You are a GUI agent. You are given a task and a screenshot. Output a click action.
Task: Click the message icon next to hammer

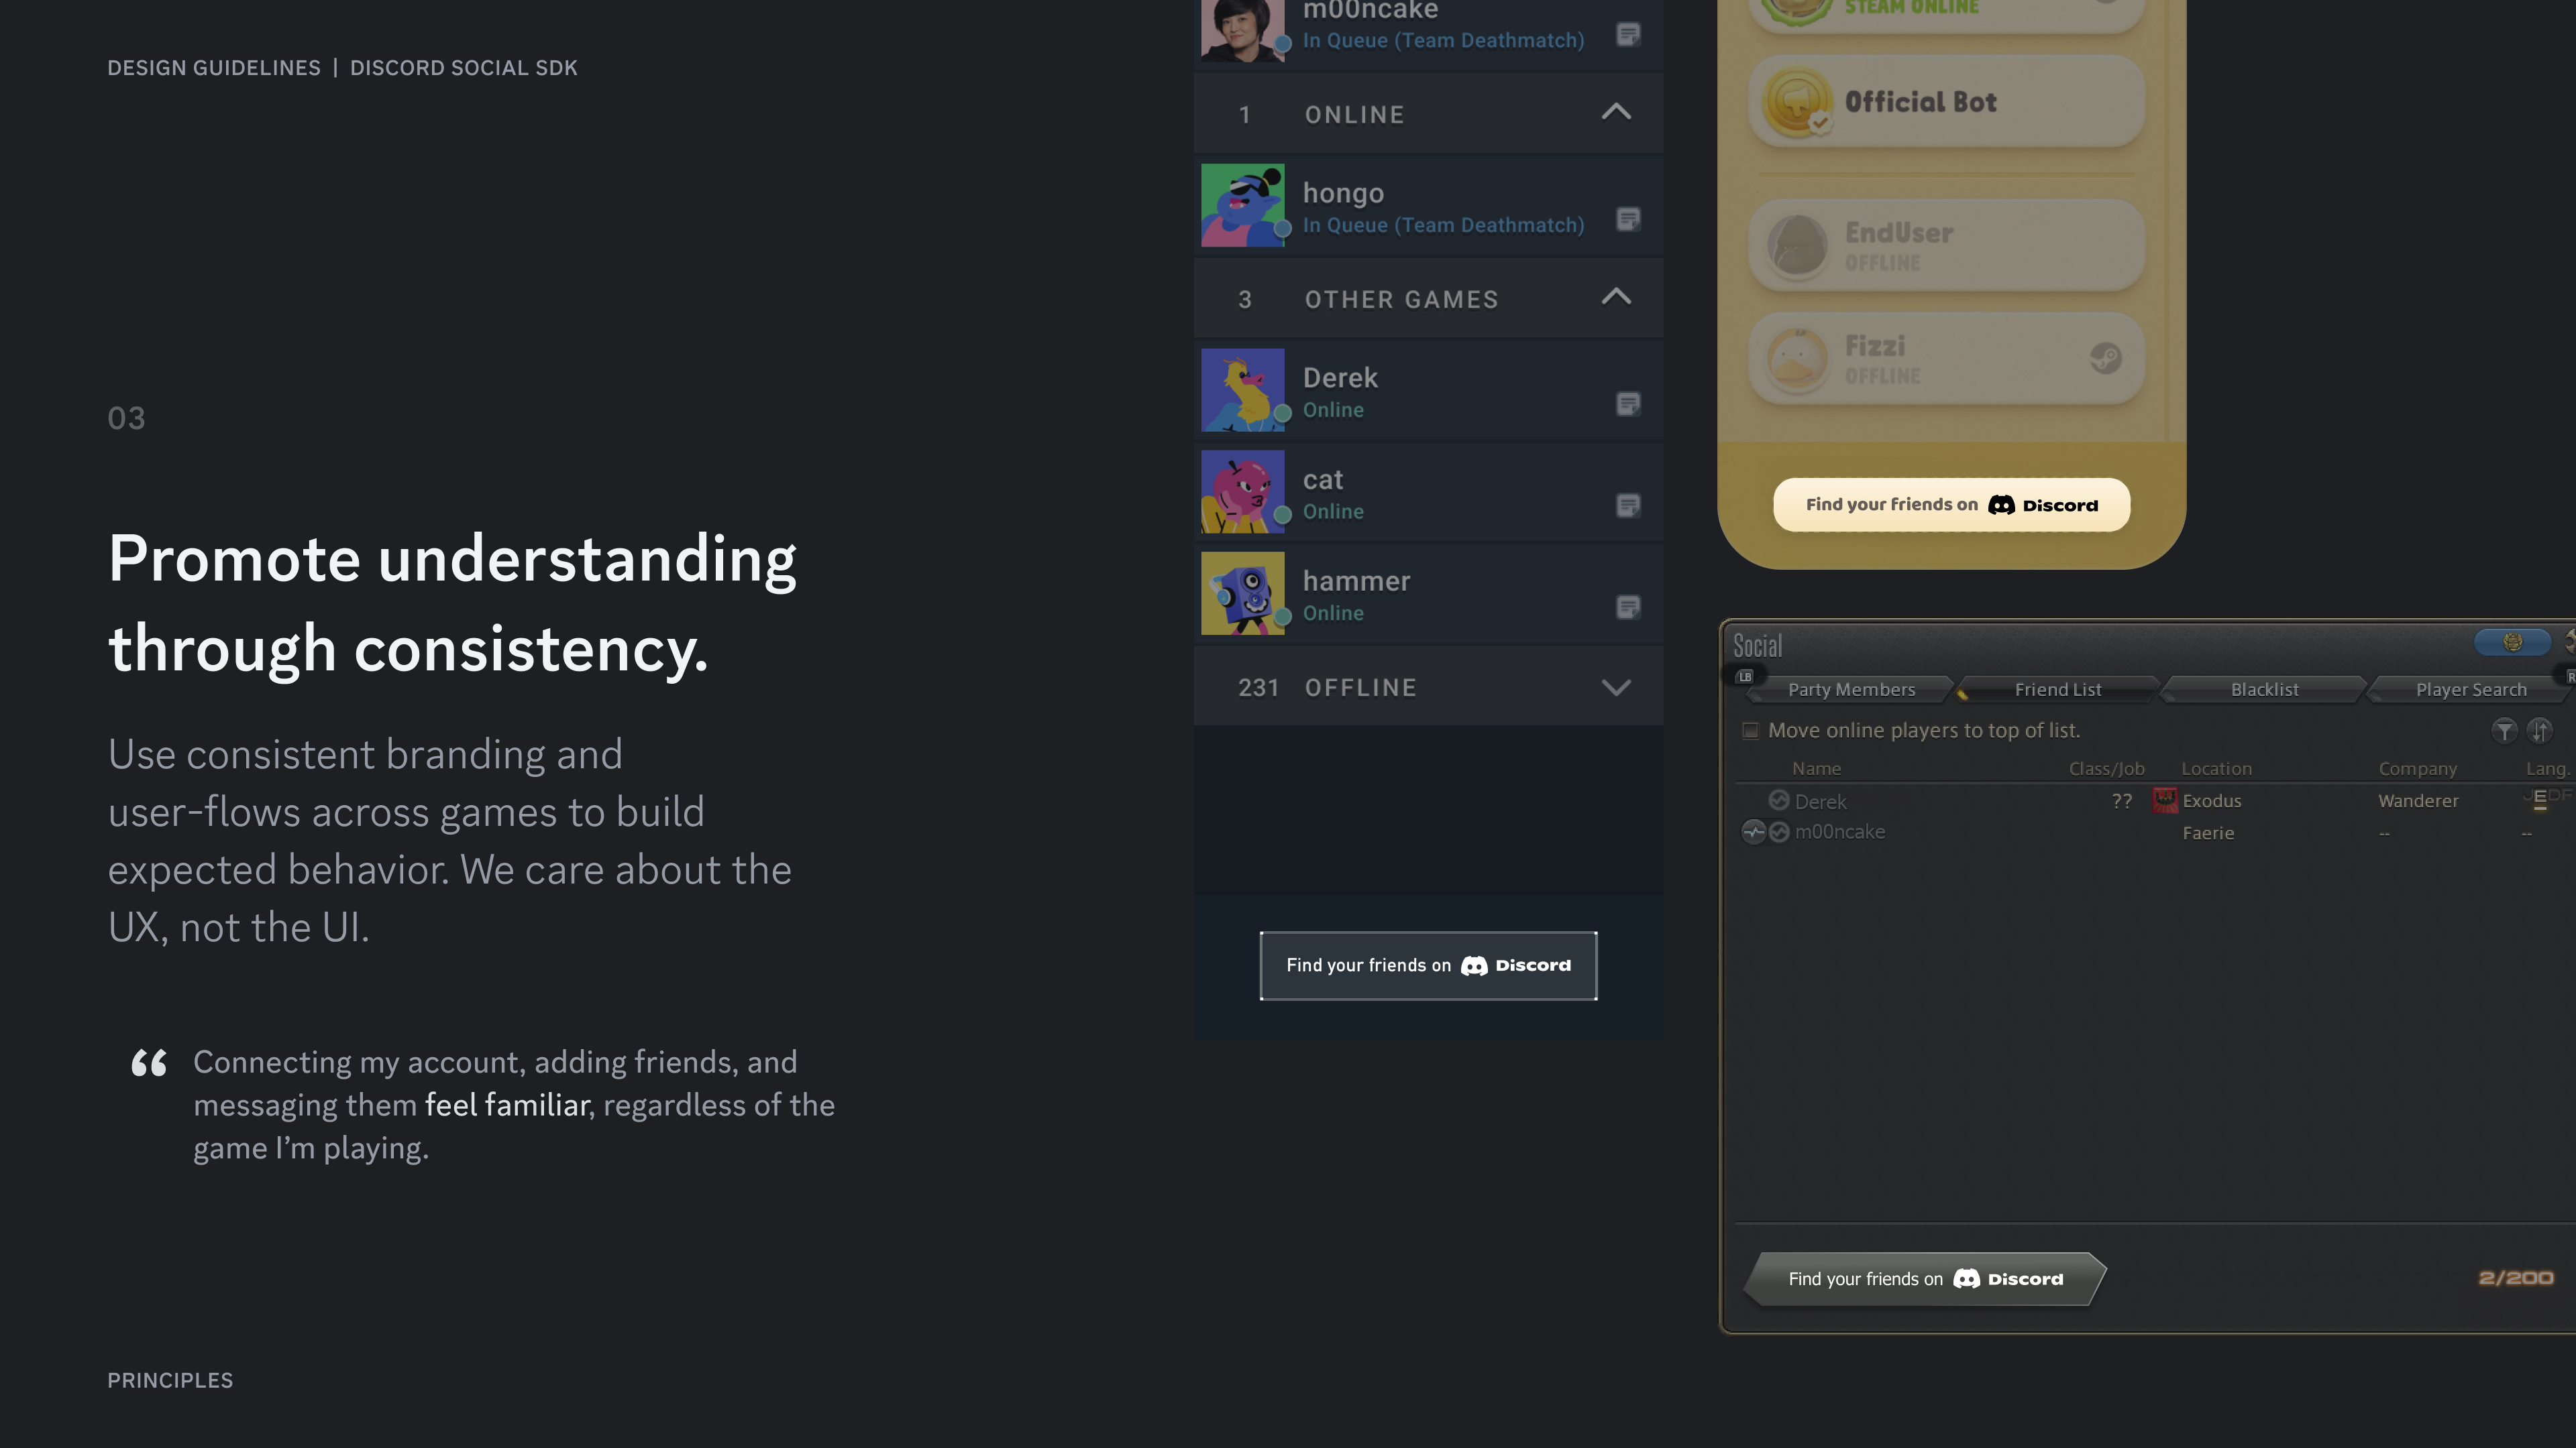(x=1628, y=607)
